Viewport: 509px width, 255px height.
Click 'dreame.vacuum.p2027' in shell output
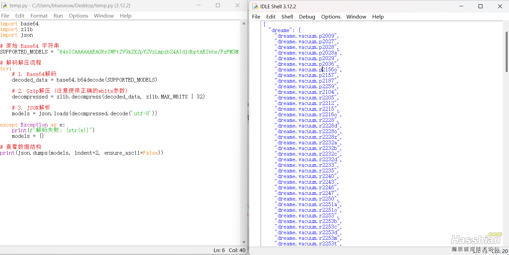pos(307,42)
